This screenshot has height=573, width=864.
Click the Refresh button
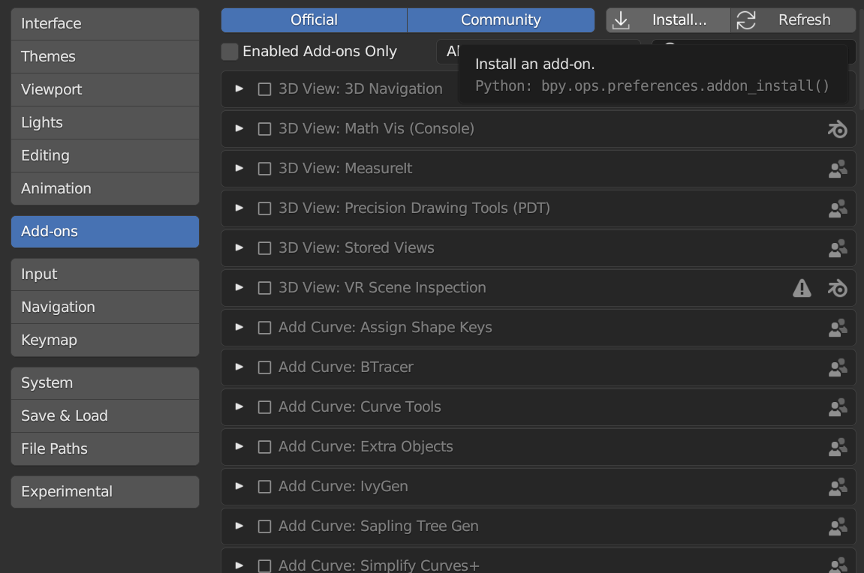(x=793, y=20)
